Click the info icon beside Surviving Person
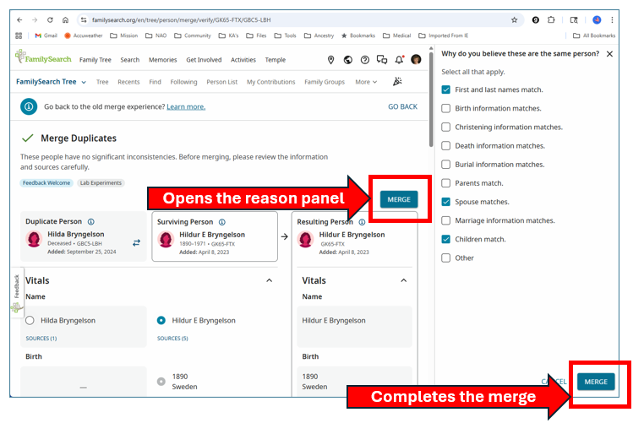Image resolution: width=644 pixels, height=423 pixels. [x=222, y=222]
